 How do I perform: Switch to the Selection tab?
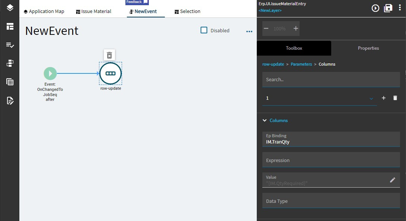coord(188,11)
